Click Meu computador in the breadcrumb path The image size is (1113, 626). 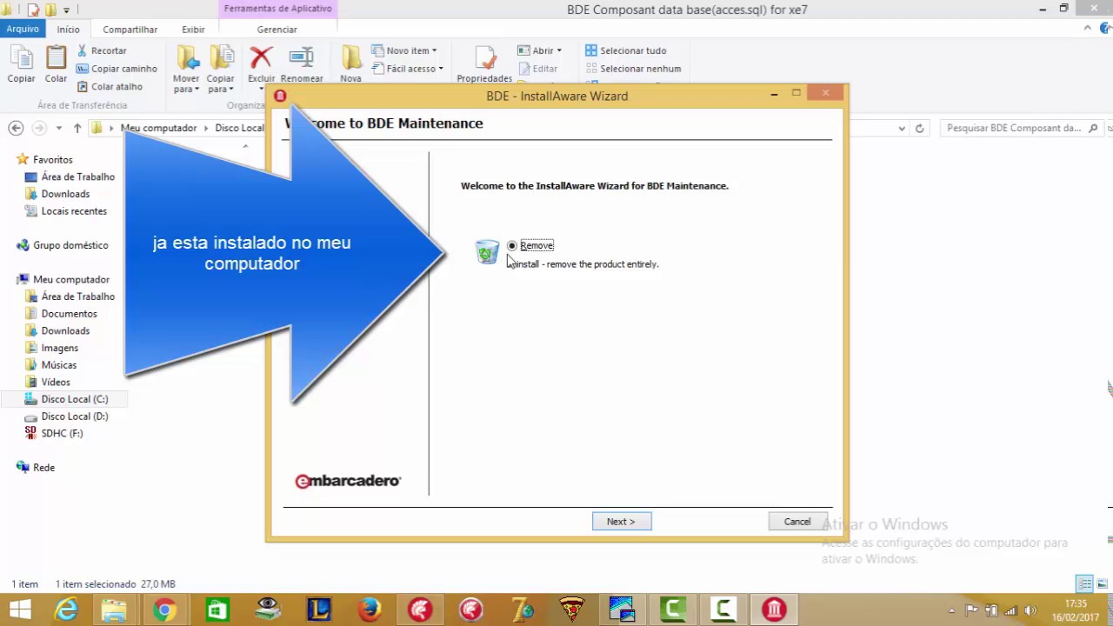point(158,128)
